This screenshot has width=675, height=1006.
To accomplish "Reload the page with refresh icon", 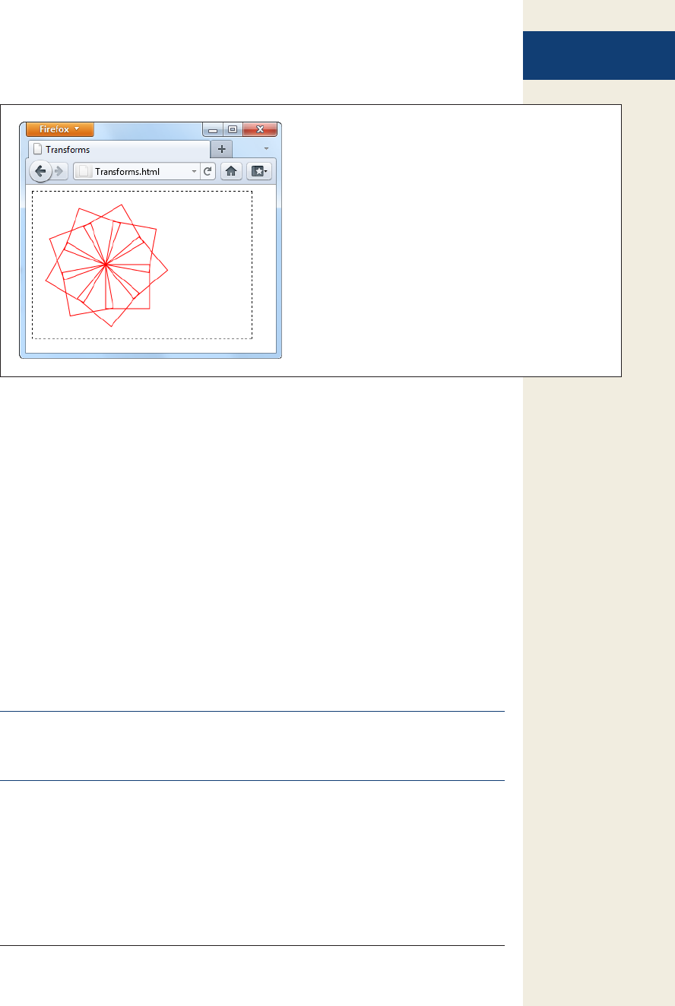I will pos(208,172).
